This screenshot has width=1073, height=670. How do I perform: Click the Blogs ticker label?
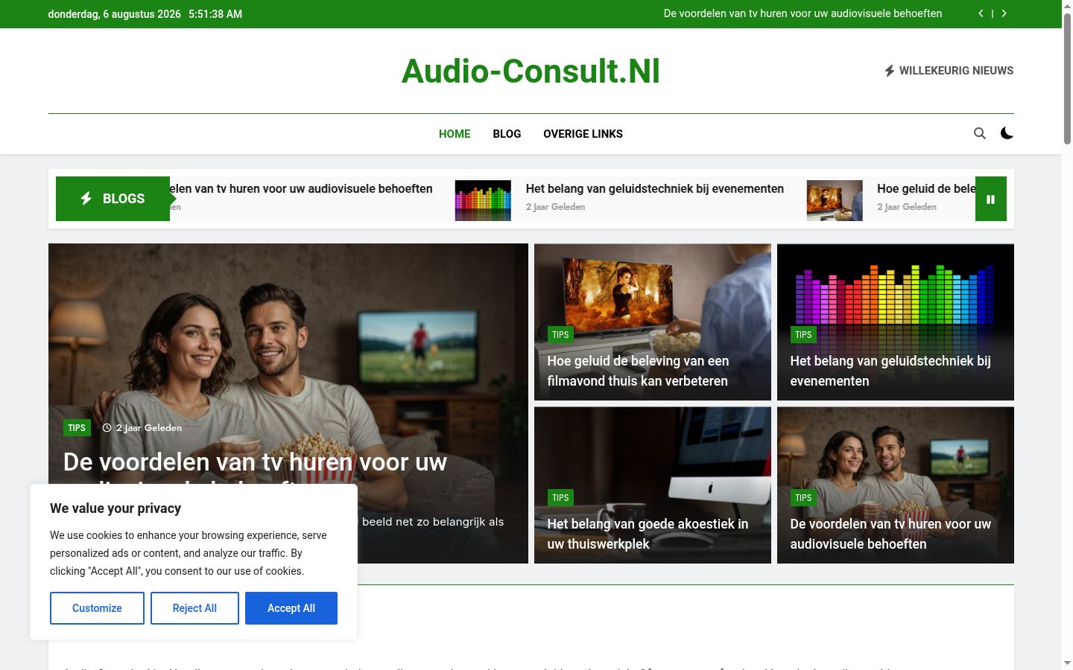point(113,199)
